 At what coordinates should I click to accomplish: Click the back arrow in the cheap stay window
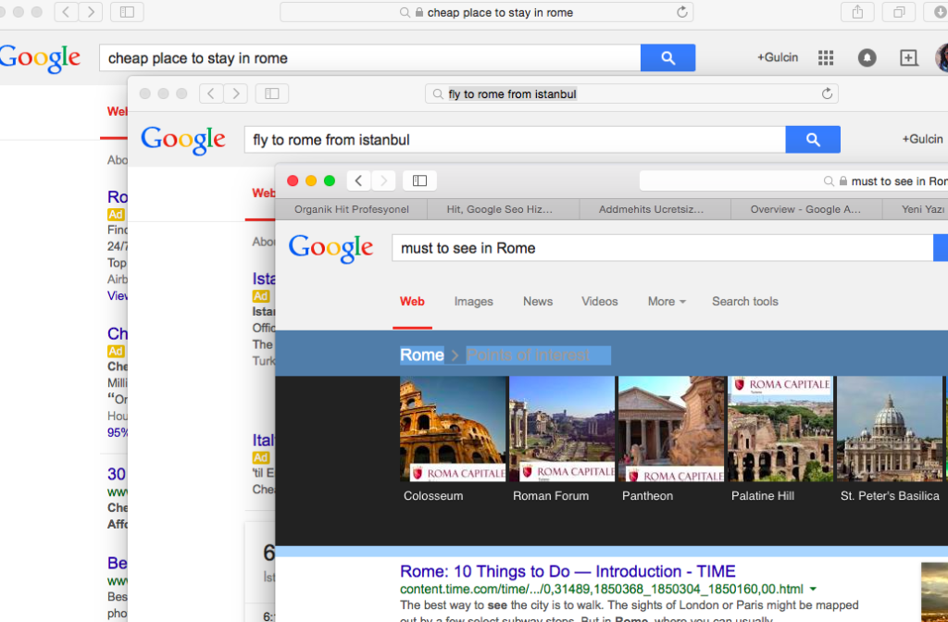pyautogui.click(x=66, y=12)
